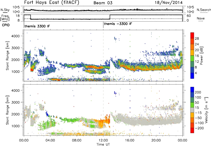The width and height of the screenshot is (211, 146).
Task: Click the '08:00' time axis tick
Action: coord(77,140)
